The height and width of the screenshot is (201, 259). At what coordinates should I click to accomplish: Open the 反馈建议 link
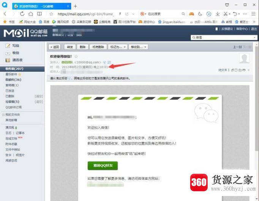pos(227,29)
